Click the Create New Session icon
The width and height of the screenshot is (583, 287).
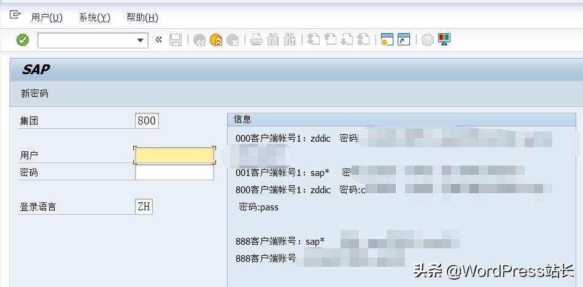tap(387, 39)
